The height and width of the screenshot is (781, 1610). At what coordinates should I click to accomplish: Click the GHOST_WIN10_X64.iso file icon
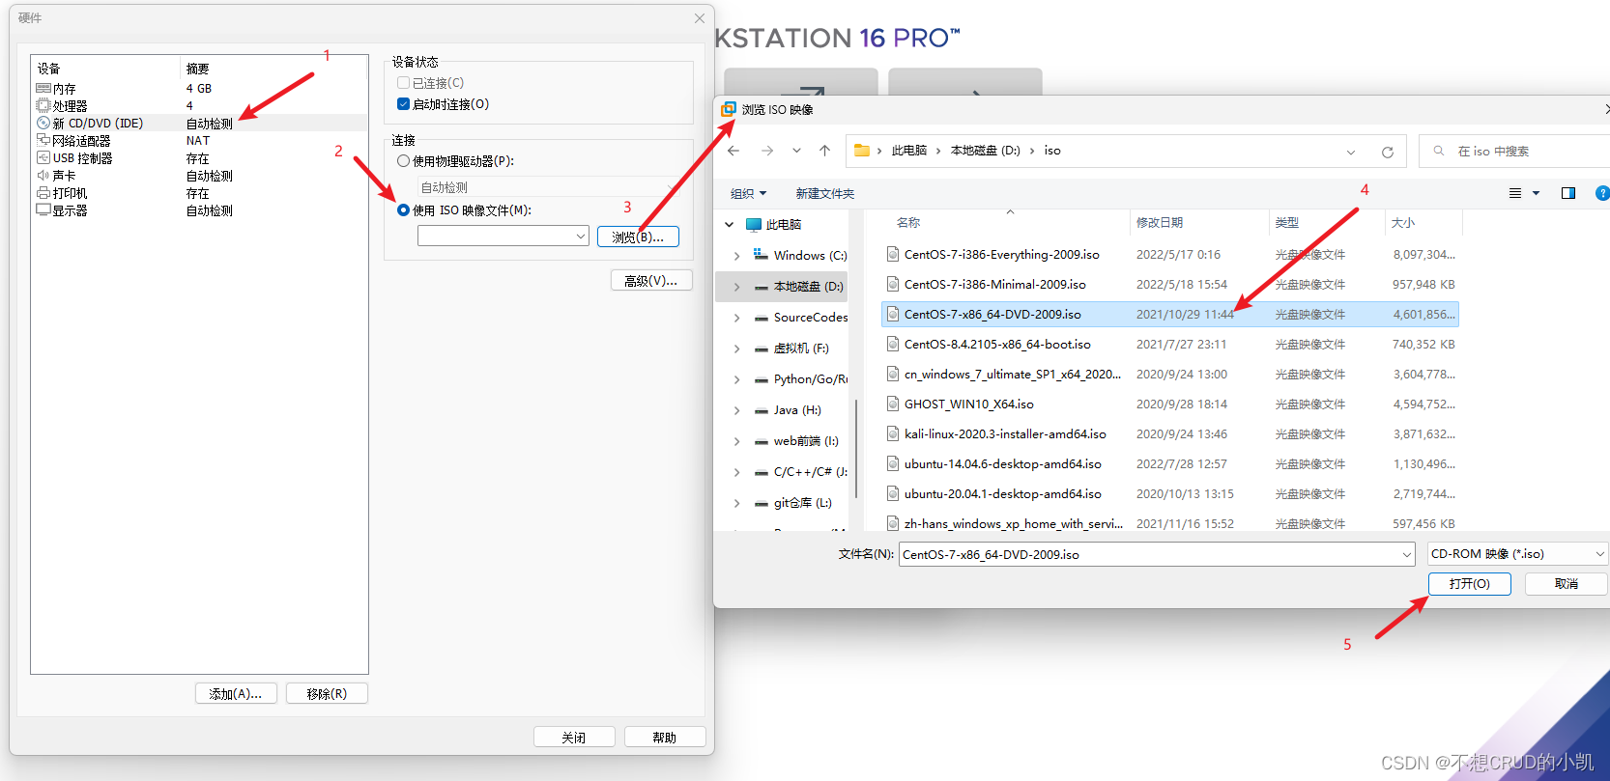click(x=893, y=404)
